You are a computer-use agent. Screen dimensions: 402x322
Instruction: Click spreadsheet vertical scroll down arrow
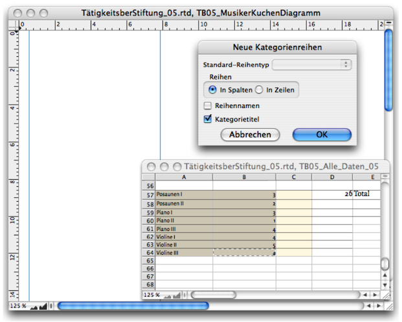(x=385, y=284)
